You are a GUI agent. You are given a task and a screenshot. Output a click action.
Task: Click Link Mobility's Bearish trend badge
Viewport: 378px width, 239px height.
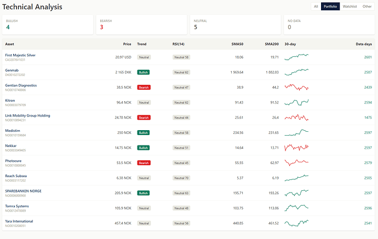tap(144, 118)
